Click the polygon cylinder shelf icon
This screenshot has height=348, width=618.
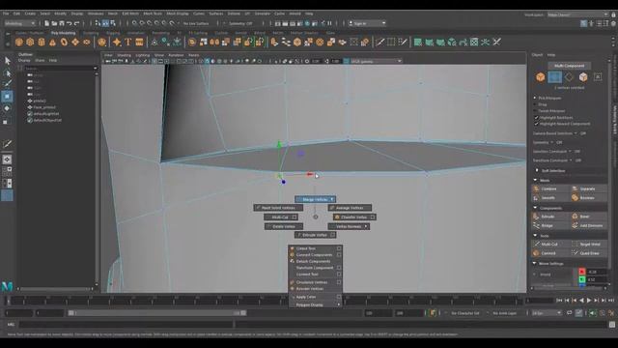click(41, 42)
